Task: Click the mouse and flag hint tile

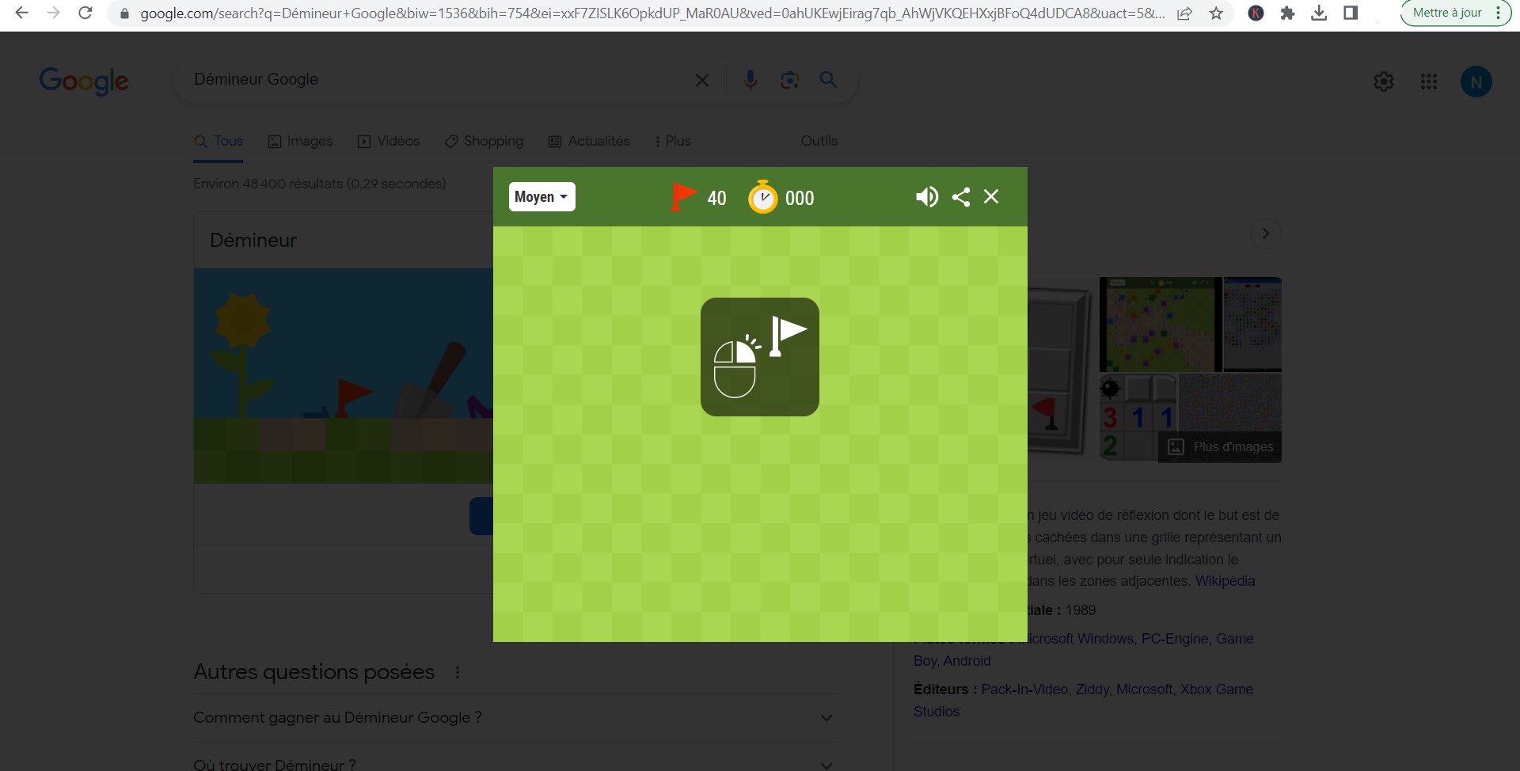Action: [759, 357]
